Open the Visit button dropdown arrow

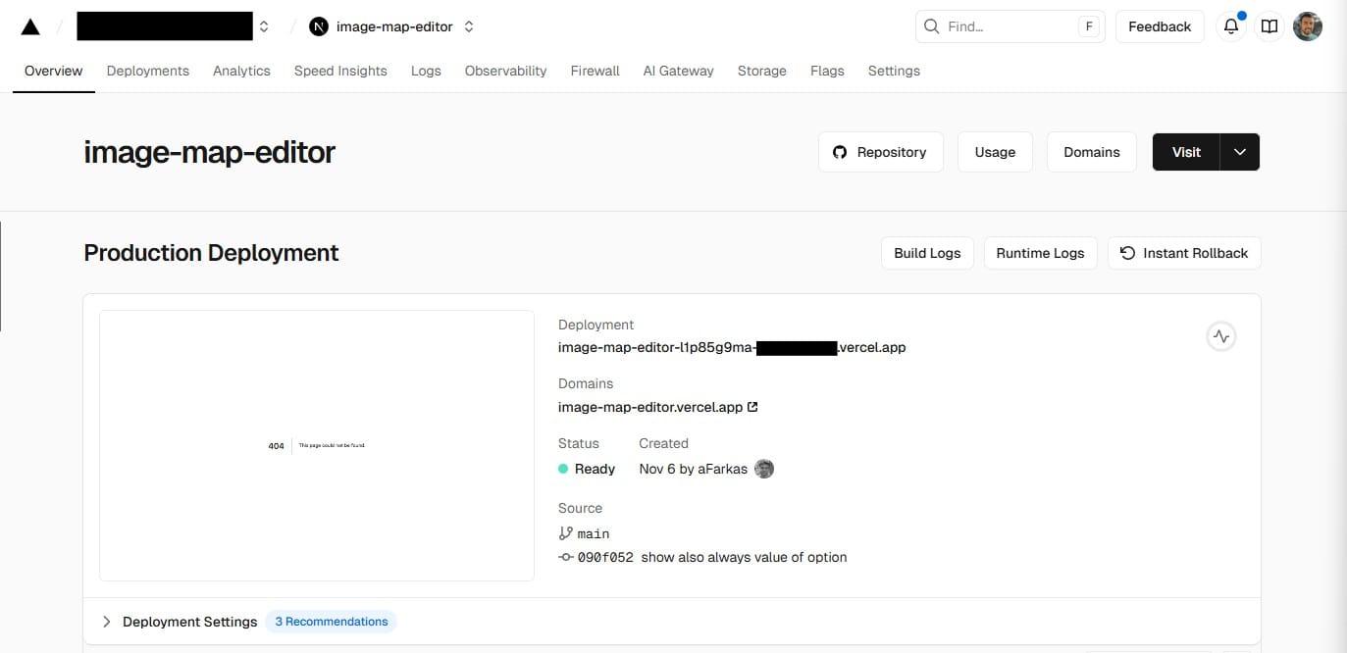[x=1240, y=152]
